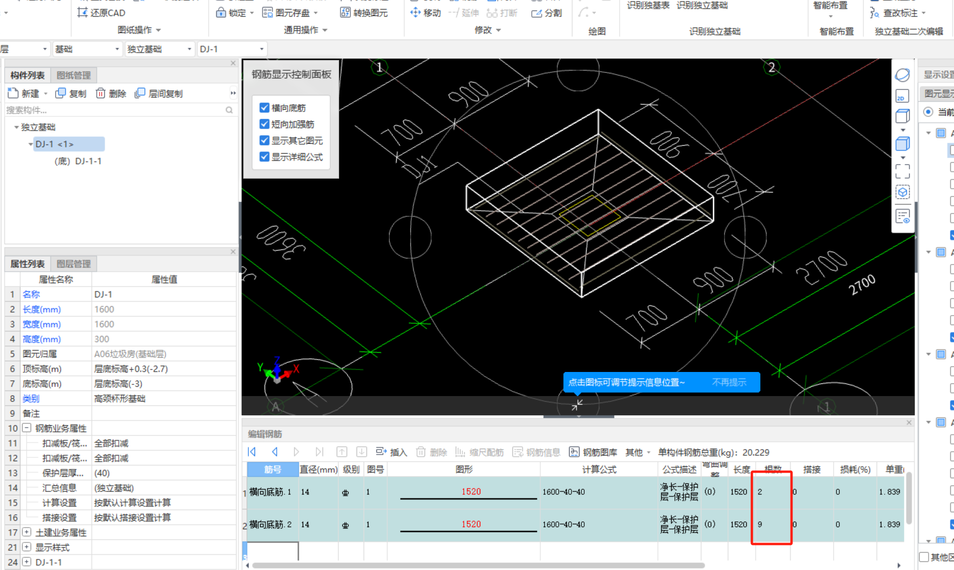Select the DJ-1 <1> tree item
The height and width of the screenshot is (570, 954).
[x=69, y=144]
